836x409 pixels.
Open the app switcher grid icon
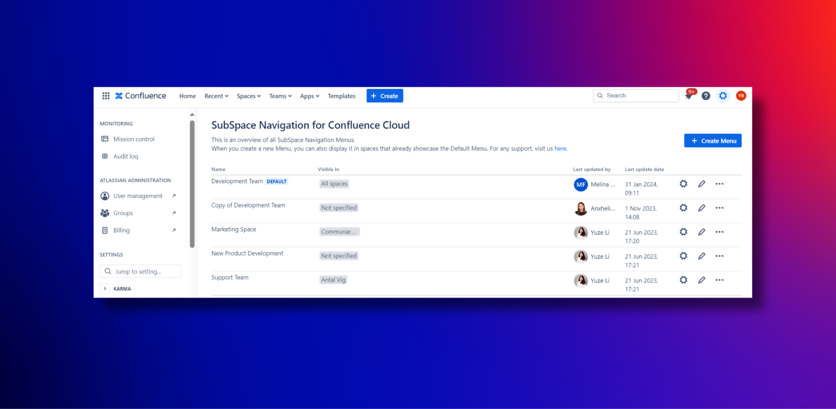[106, 96]
